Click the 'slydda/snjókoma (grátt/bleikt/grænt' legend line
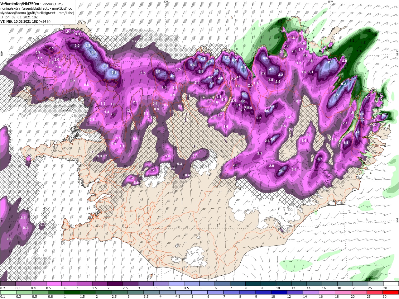Viewport: 399px width, 299px height. pyautogui.click(x=37, y=13)
